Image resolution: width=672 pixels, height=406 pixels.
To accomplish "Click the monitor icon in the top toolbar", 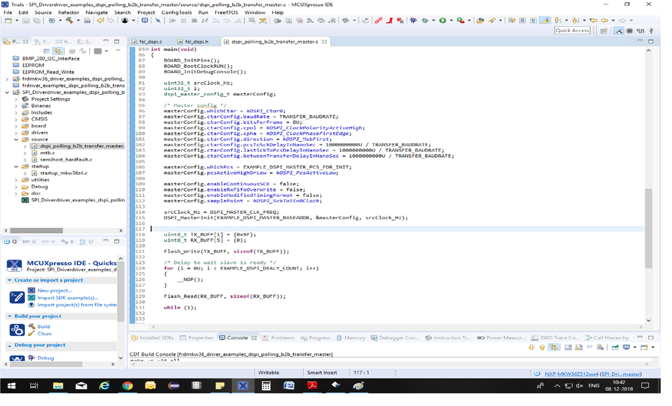I will [x=145, y=20].
